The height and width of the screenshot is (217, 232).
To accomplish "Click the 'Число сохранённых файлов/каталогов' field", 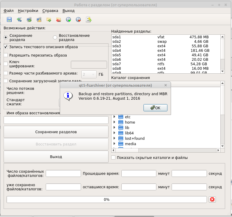I will coord(63,174).
